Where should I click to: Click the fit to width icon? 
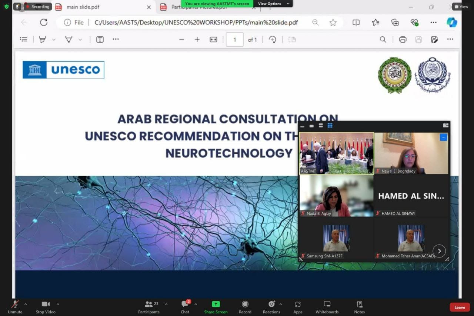point(213,40)
